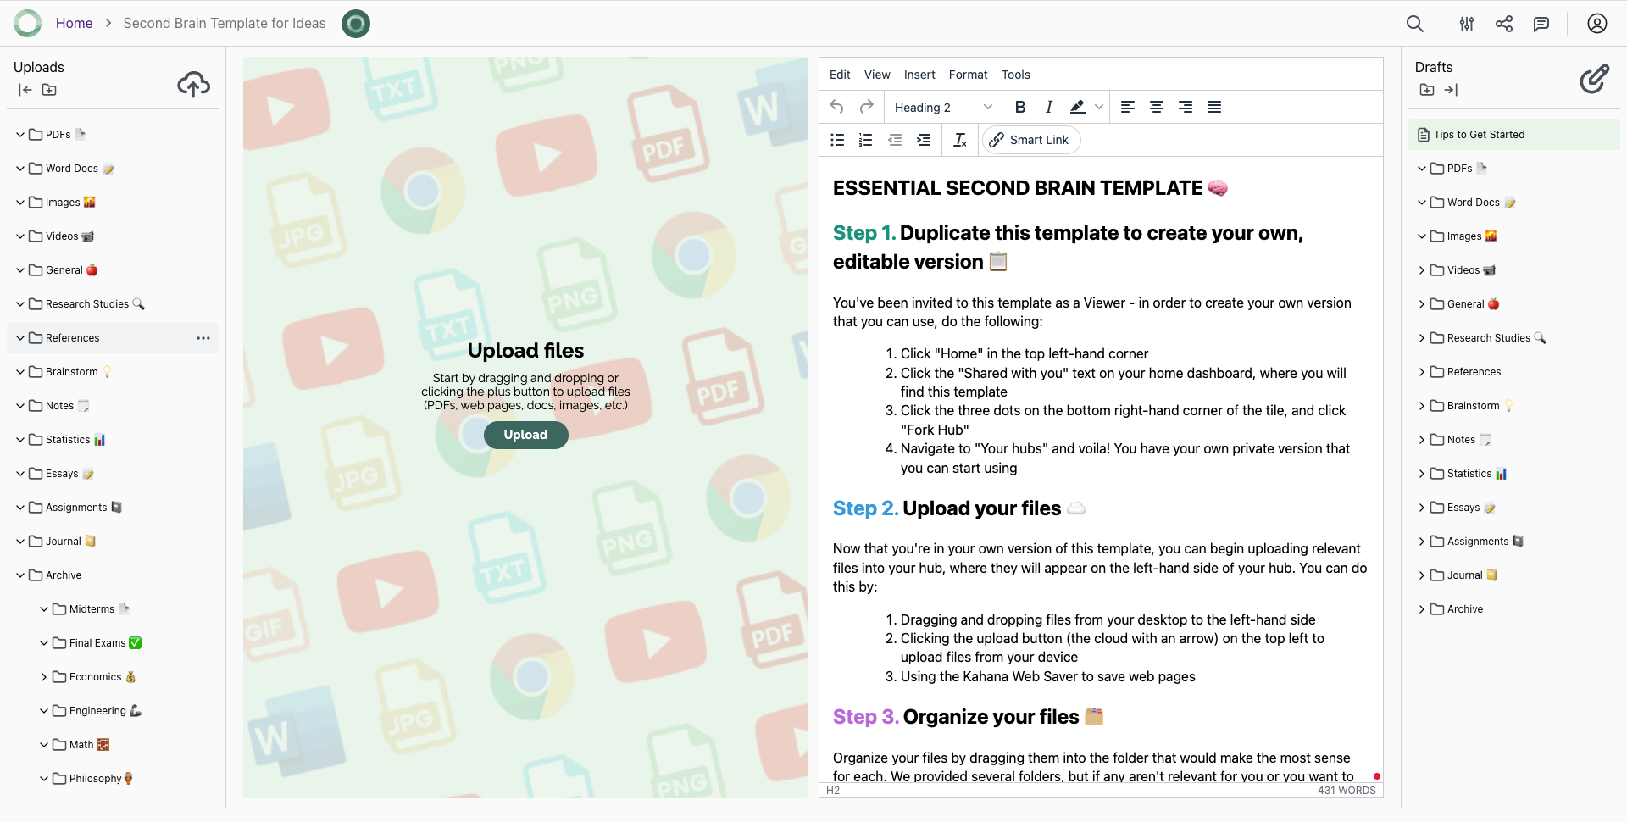Open highlight color dropdown arrow
The width and height of the screenshot is (1627, 822).
pyautogui.click(x=1099, y=107)
